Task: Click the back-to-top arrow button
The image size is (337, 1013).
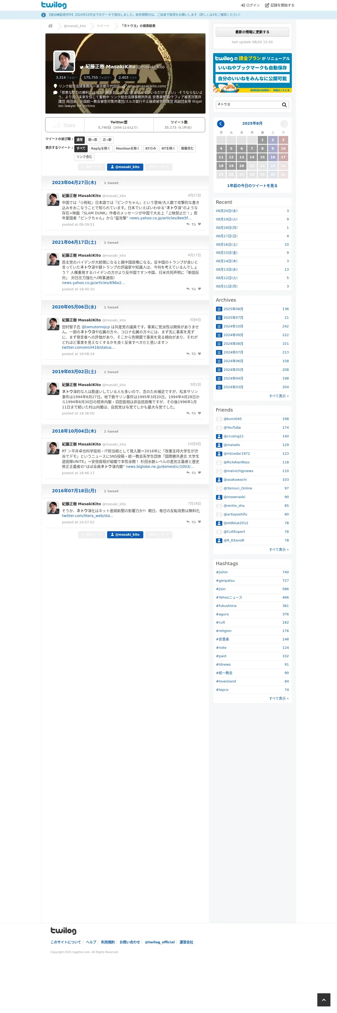Action: click(324, 999)
